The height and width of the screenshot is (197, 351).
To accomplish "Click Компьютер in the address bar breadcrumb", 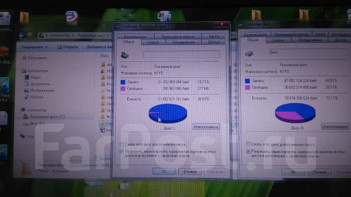I will (60, 36).
